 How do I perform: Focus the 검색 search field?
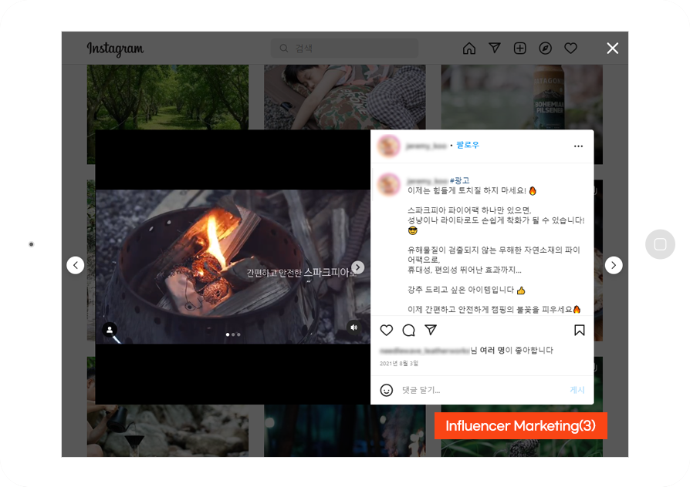[344, 49]
